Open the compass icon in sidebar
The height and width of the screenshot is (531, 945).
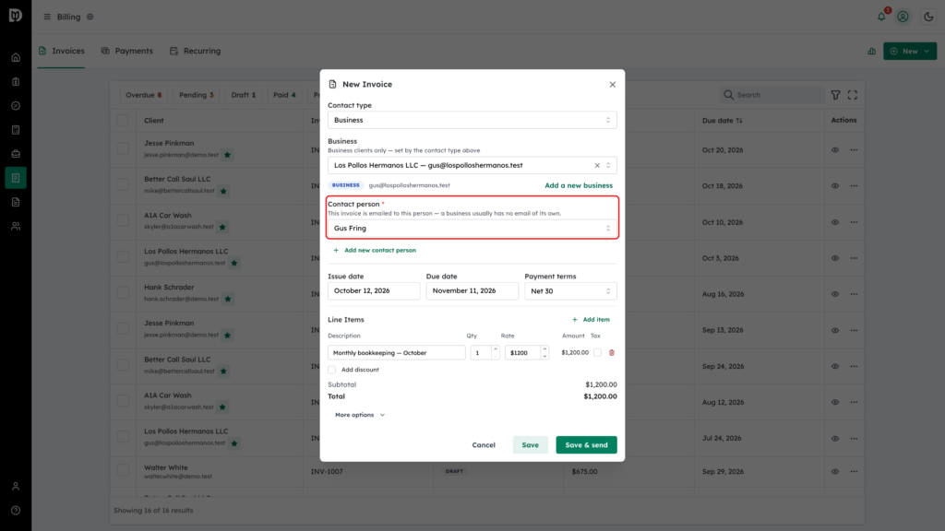pyautogui.click(x=16, y=106)
